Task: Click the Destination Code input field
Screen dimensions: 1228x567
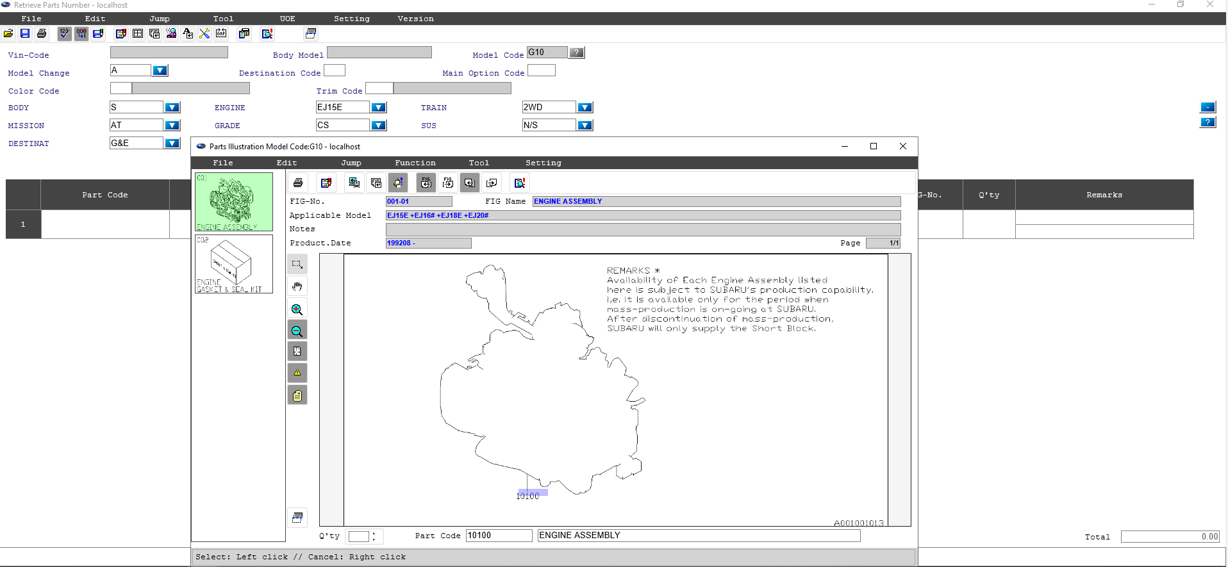Action: tap(335, 70)
